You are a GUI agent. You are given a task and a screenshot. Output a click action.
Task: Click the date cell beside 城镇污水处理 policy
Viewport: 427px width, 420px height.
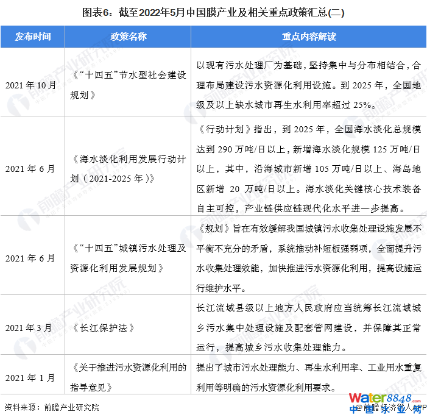[x=34, y=257]
